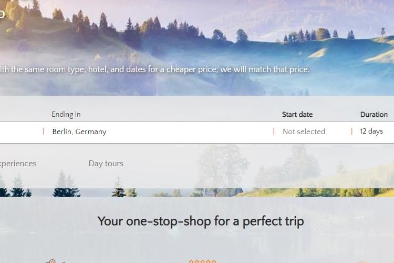The image size is (394, 263).
Task: Click the starting location field left of Berlin
Action: coord(22,131)
